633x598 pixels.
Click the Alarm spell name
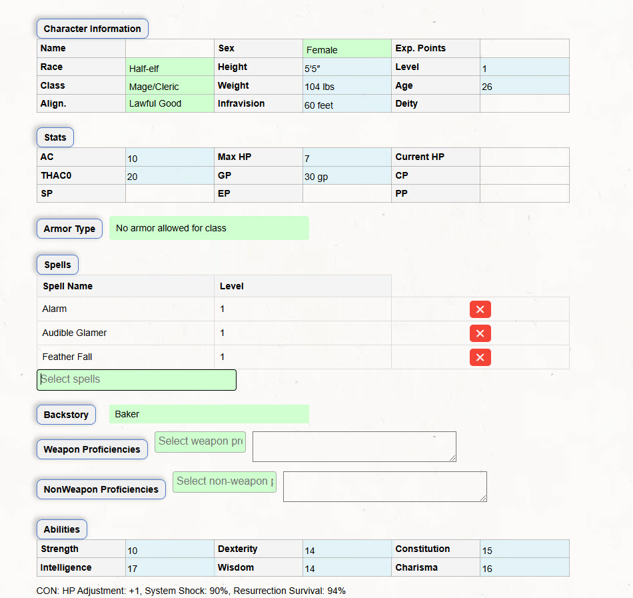55,309
